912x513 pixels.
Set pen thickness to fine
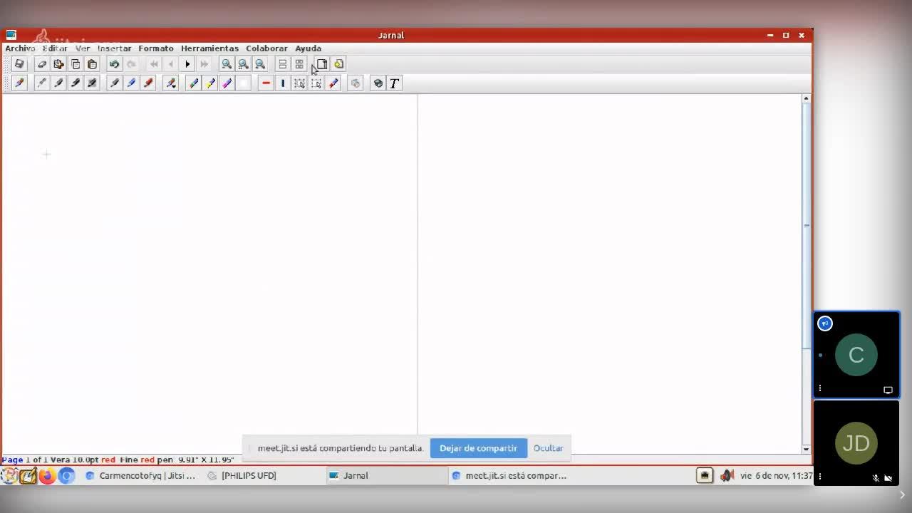[42, 83]
